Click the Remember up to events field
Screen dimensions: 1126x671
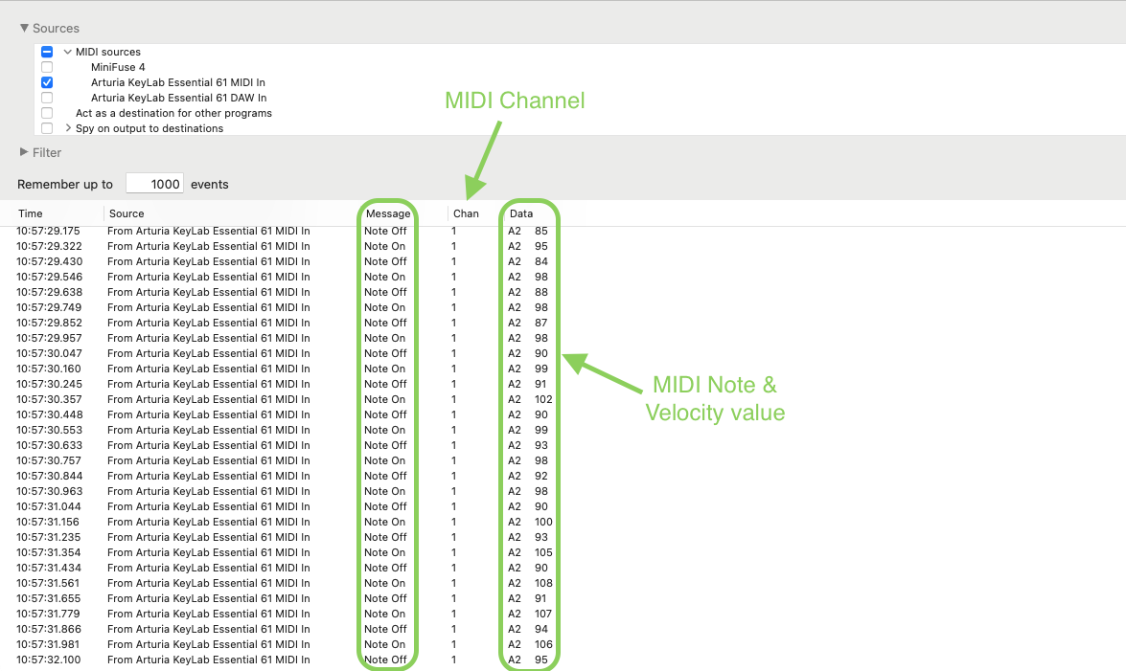(154, 184)
